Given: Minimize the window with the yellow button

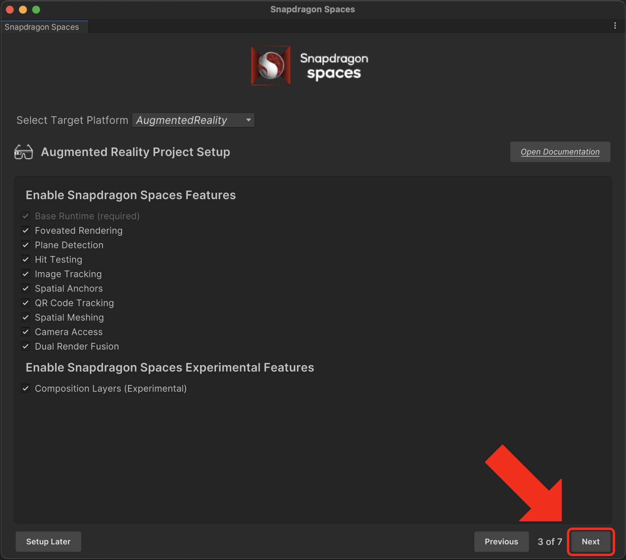Looking at the screenshot, I should [23, 9].
